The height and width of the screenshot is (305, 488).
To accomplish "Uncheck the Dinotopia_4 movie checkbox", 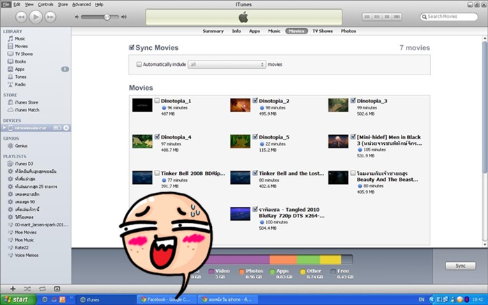I will coord(157,136).
